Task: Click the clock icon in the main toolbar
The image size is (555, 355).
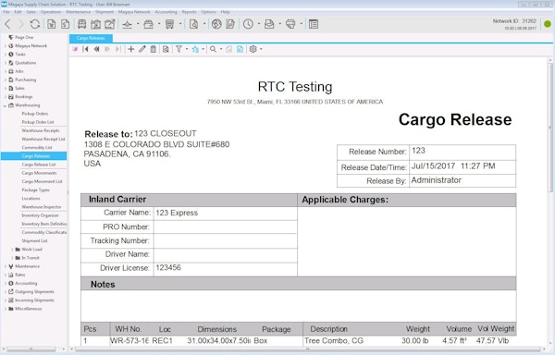Action: pos(248,24)
